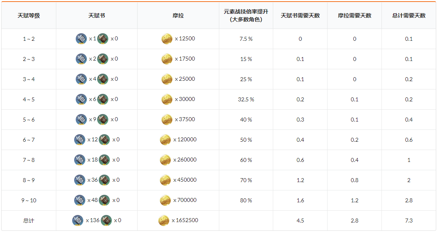This screenshot has width=437, height=232.
Task: Click the blue talent book icon in row 8~9
Action: (x=80, y=180)
